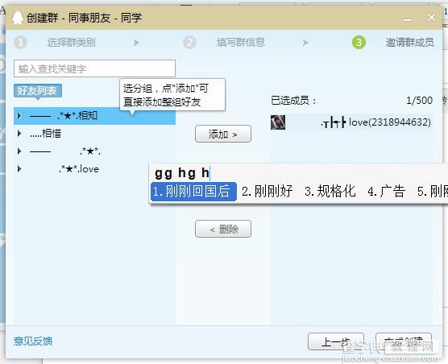
Task: Expand the .*★*.love friend group
Action: point(19,169)
